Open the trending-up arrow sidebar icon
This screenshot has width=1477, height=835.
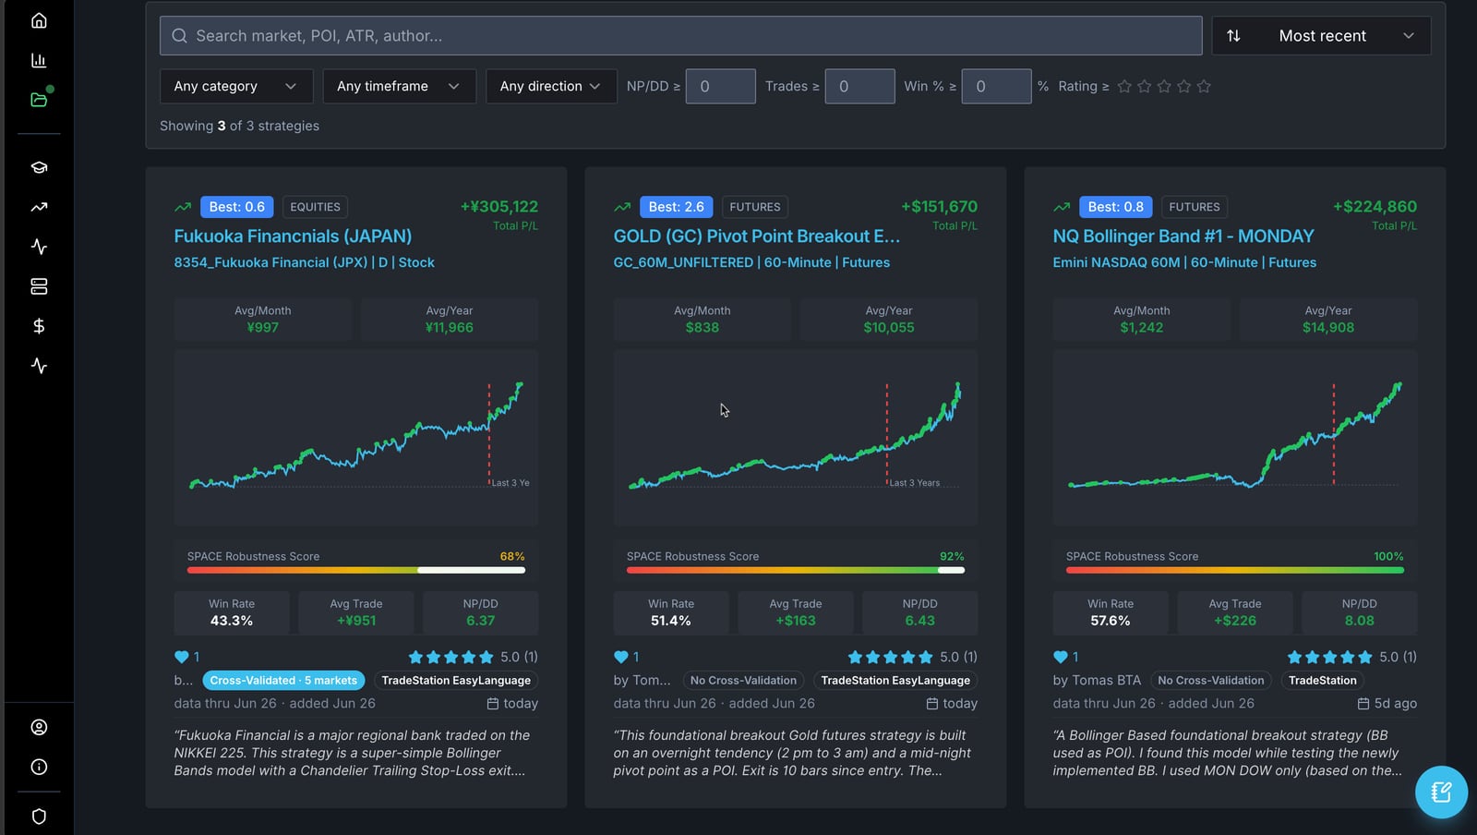39,207
